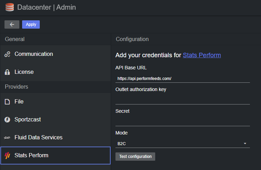261x170 pixels.
Task: Open the Stats Perform hyperlink
Action: click(x=202, y=55)
